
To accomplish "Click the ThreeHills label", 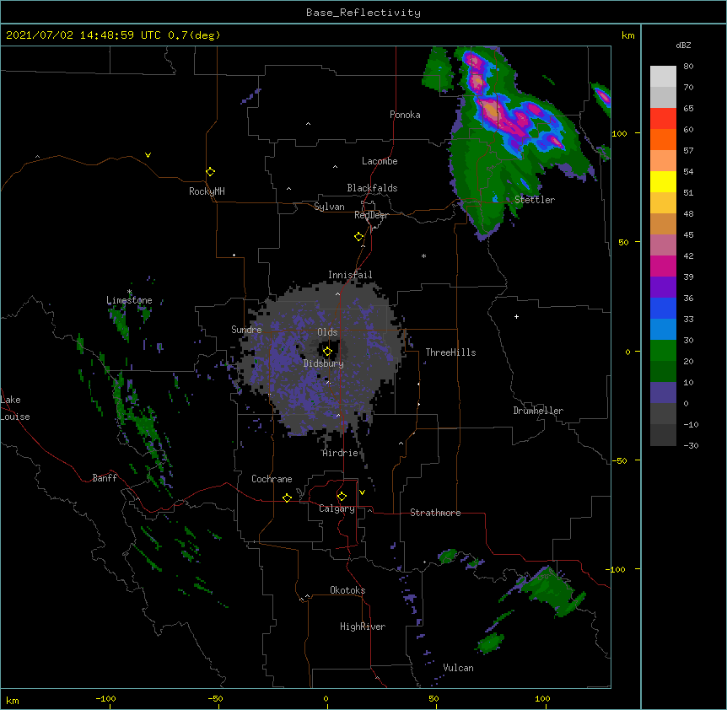I will pos(450,352).
